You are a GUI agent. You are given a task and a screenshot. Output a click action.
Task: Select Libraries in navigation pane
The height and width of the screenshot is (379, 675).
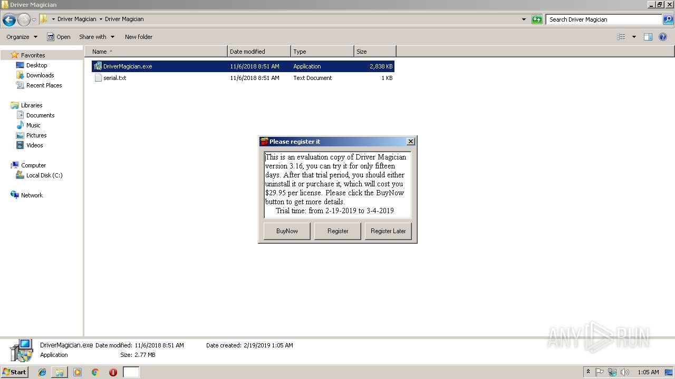[32, 105]
